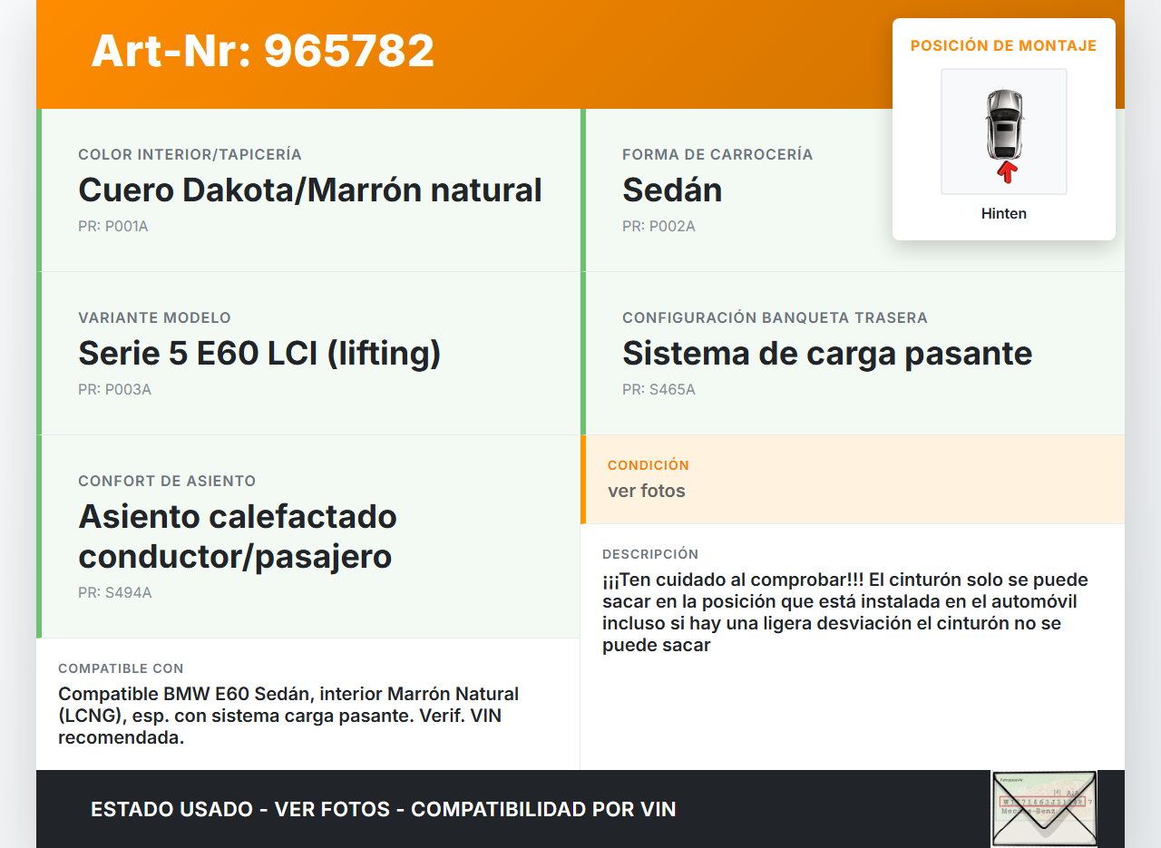
Task: Click the Serie 5 E60 LCI (lifting) value
Action: pos(259,354)
